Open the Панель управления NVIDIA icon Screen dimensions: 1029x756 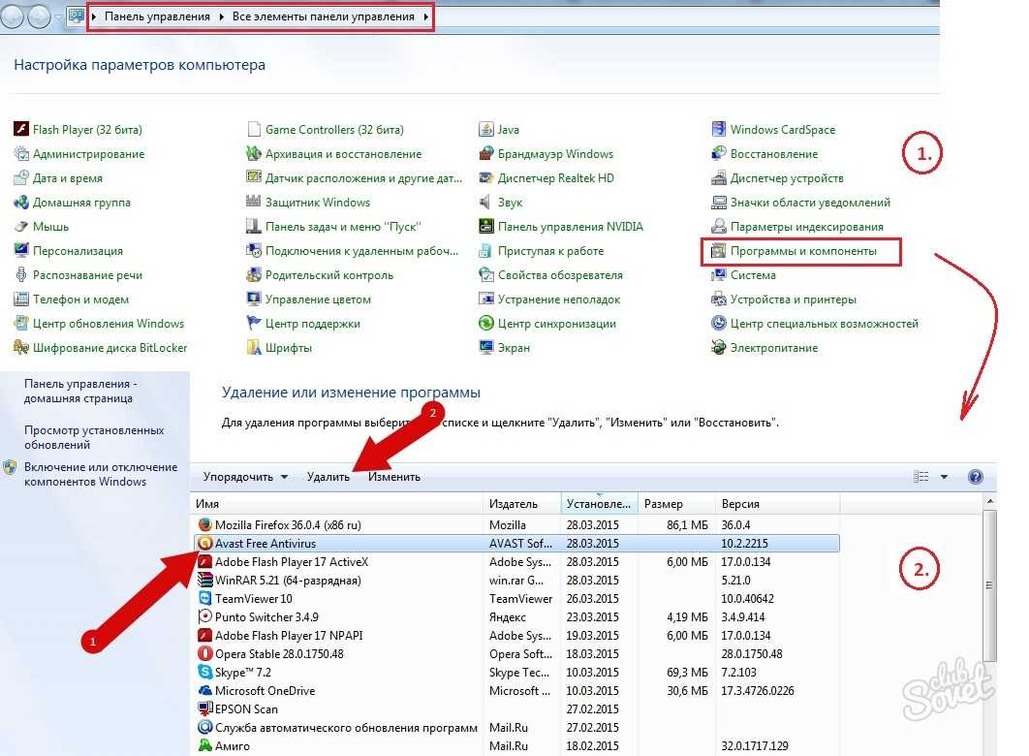coord(486,227)
